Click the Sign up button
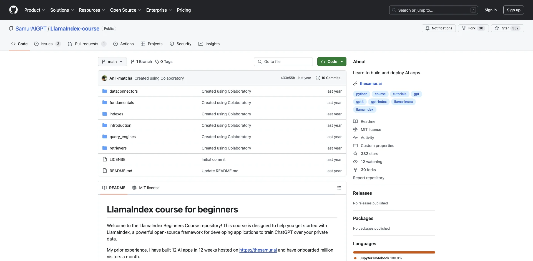This screenshot has width=533, height=261. point(514,10)
